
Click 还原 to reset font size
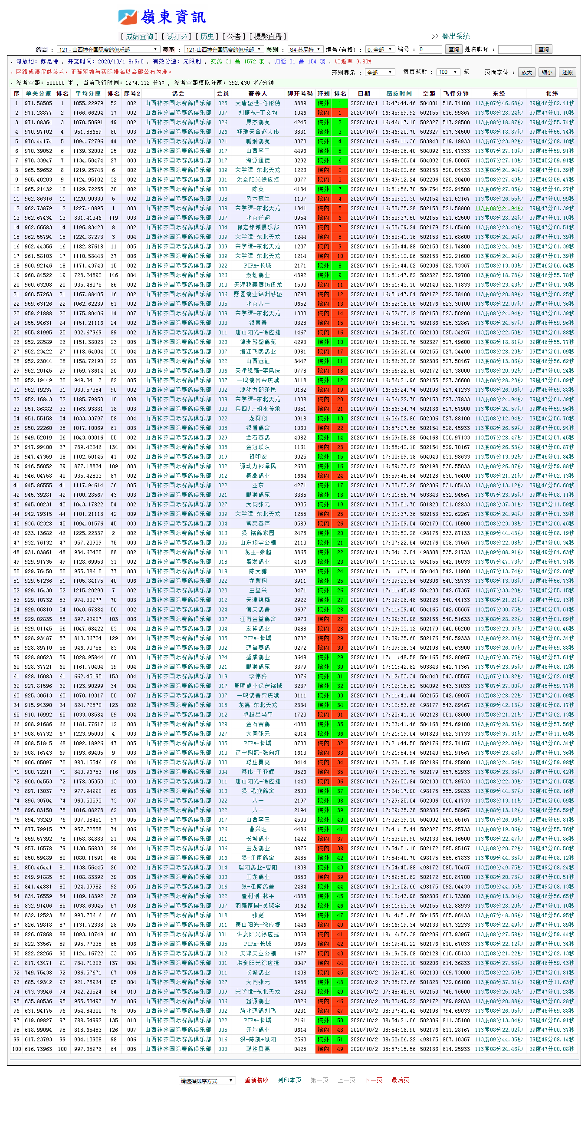pos(568,73)
